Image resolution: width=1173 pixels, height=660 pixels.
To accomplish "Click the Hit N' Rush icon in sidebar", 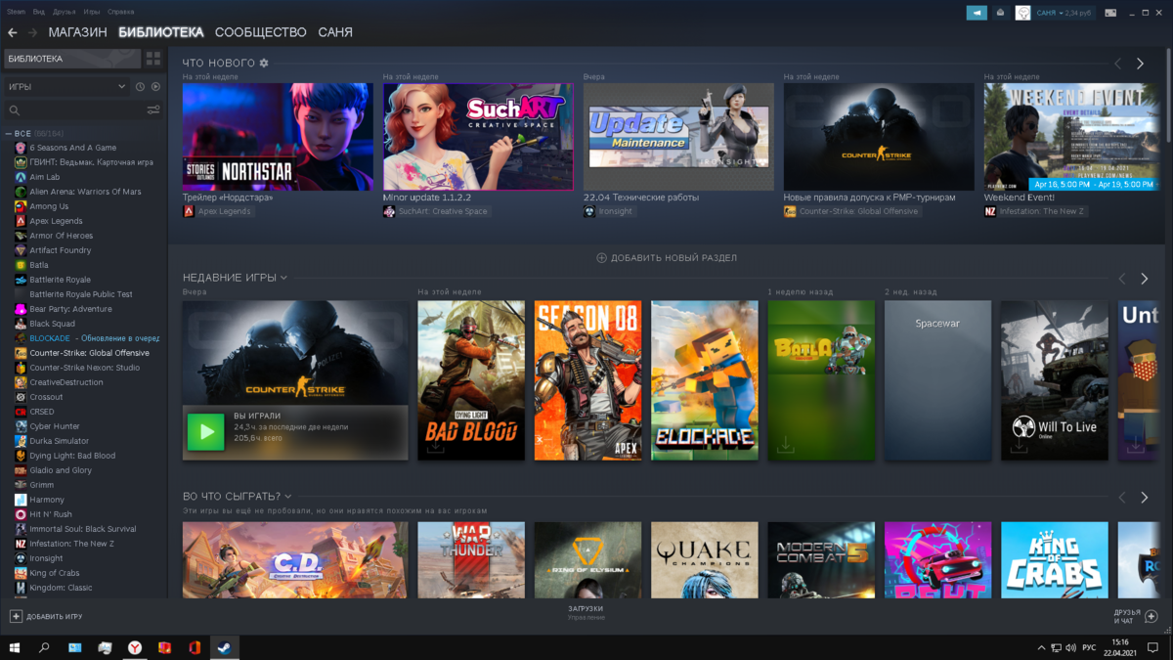I will pos(21,514).
